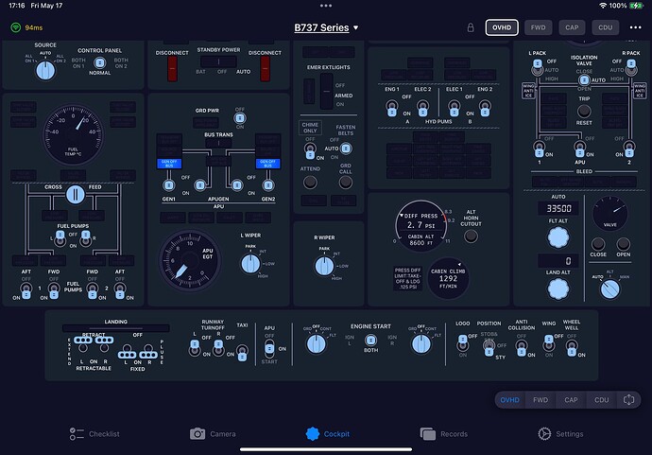Toggle the ENG 2 hydraulic pump switch
652x455 pixels.
click(485, 108)
